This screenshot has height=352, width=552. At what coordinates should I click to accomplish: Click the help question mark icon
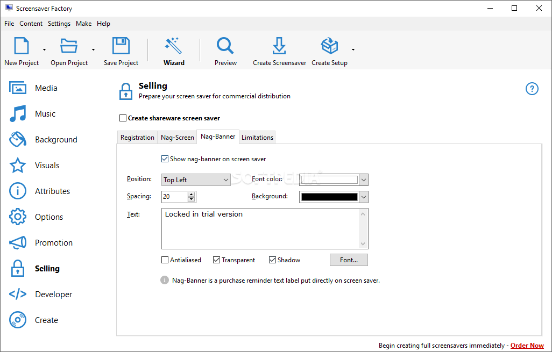532,89
